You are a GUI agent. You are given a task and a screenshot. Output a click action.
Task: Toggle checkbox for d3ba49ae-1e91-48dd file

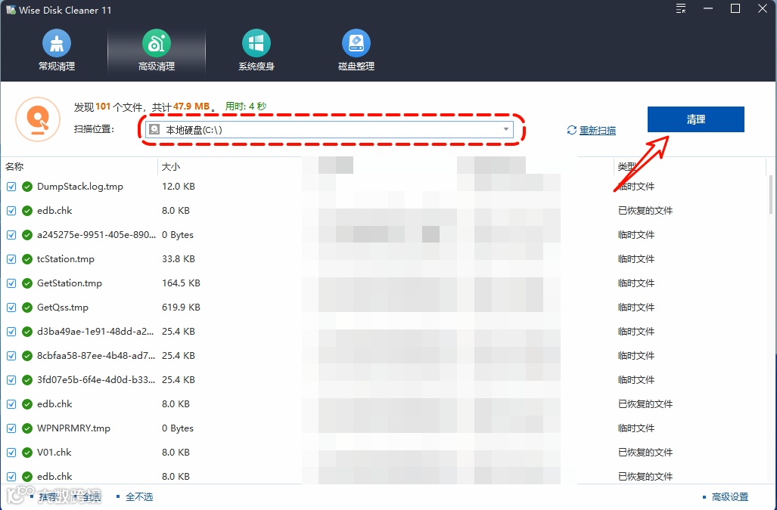click(11, 332)
